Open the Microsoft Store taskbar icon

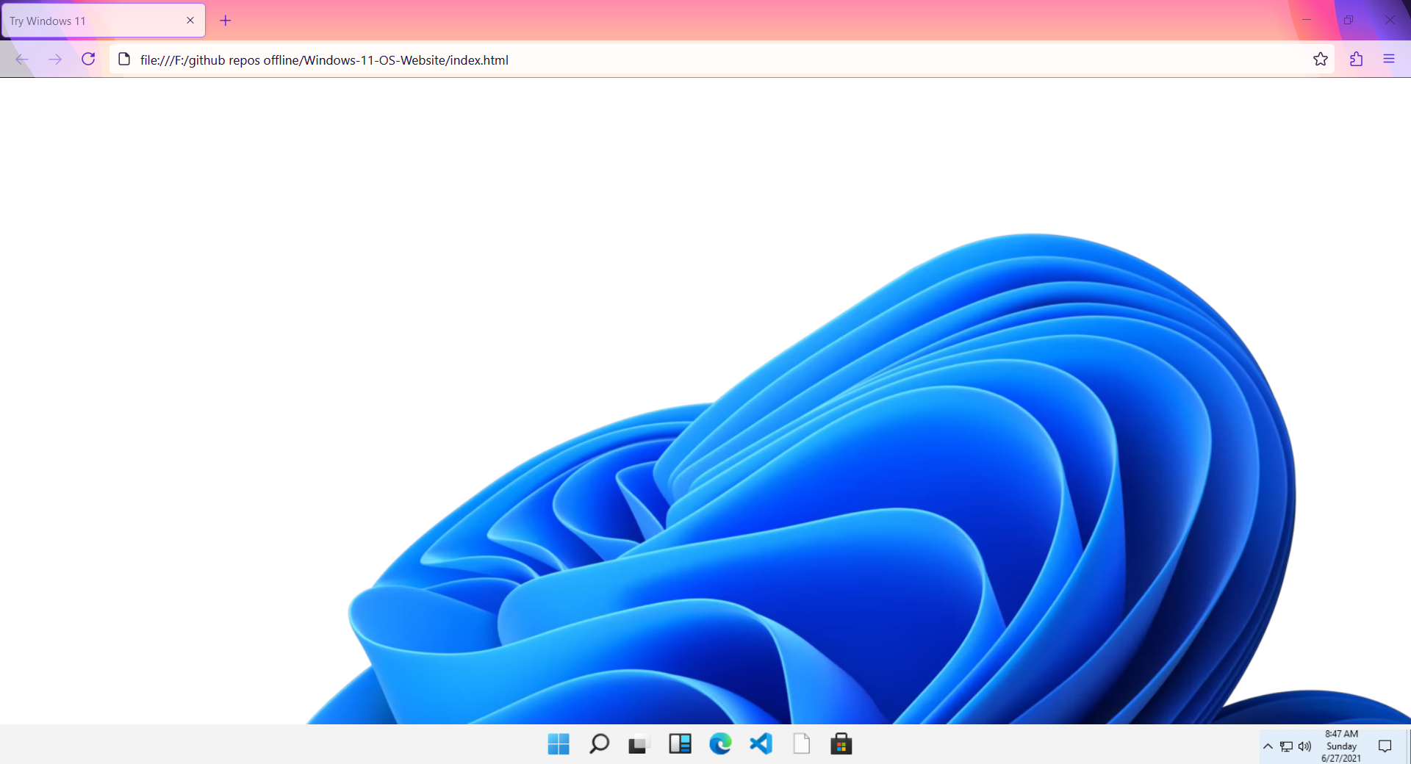click(841, 744)
